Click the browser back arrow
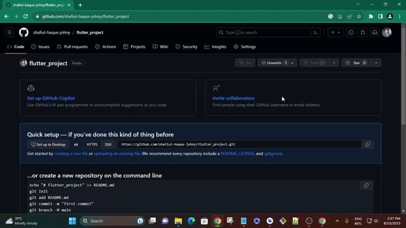Screen dimensions: 406x228 tap(6, 16)
